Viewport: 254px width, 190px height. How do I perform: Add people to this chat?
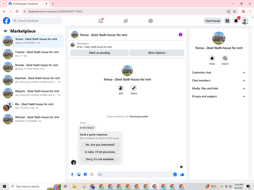point(121,88)
